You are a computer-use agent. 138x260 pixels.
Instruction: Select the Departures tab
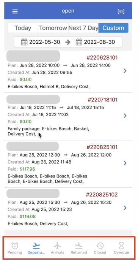(36, 248)
